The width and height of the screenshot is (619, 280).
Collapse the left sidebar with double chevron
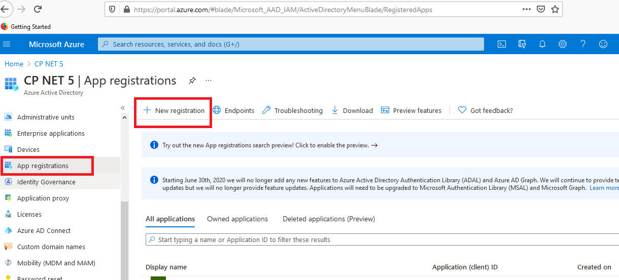(x=123, y=108)
